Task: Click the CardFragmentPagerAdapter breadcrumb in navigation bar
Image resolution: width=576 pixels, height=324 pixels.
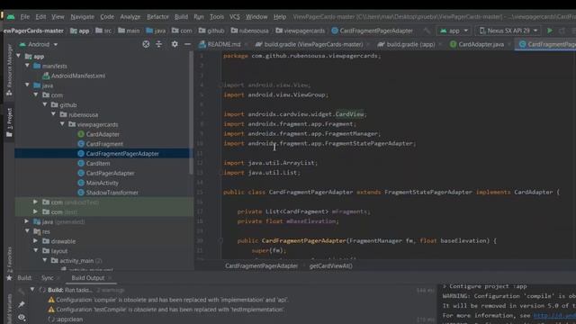Action: 372,31
